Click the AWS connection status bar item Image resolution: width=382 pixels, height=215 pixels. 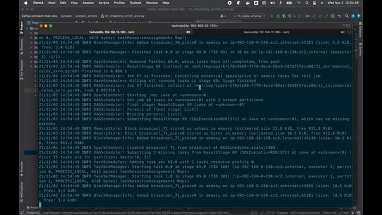[x=305, y=213]
